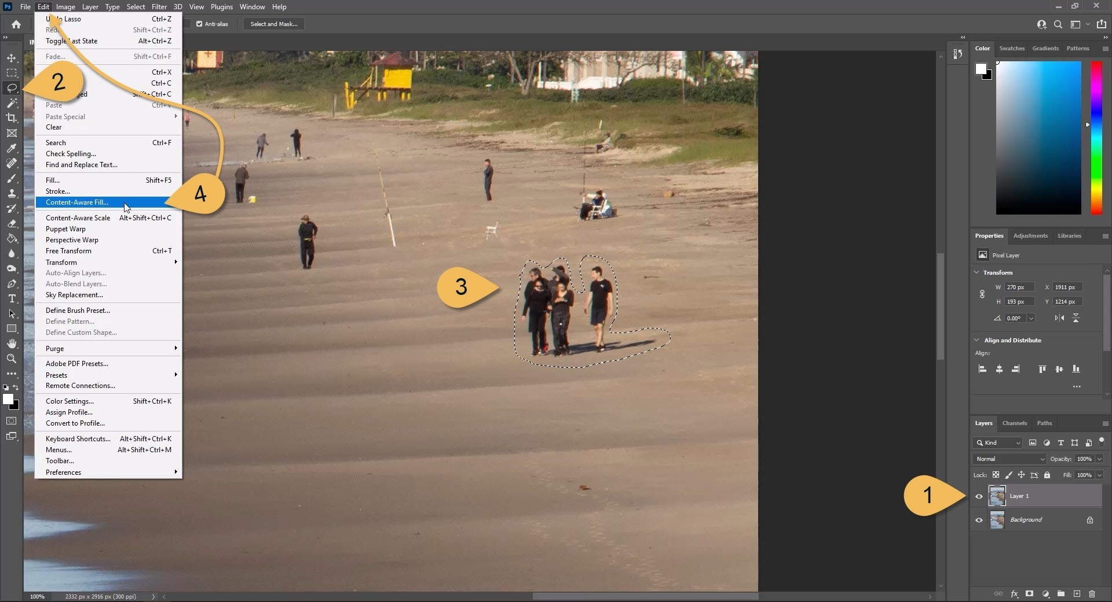Image resolution: width=1112 pixels, height=602 pixels.
Task: Open the Search magnifier at top right
Action: 1058,24
